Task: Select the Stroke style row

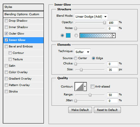Action: pyautogui.click(x=23, y=91)
